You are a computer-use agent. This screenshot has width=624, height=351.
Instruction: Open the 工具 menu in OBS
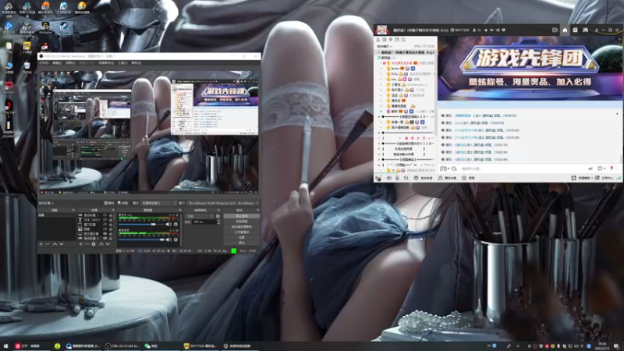(x=122, y=63)
